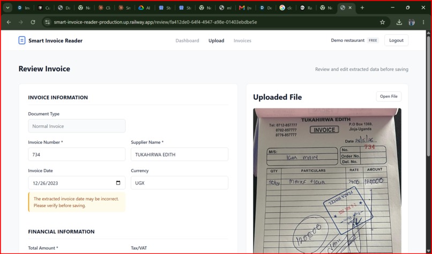Open a new browser tab with plus icon
The image size is (432, 254).
[362, 7]
